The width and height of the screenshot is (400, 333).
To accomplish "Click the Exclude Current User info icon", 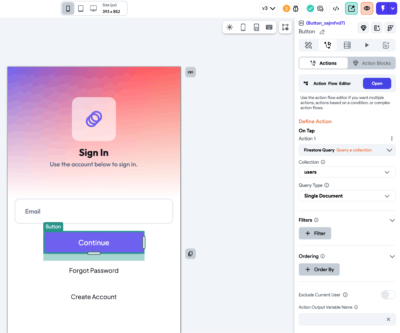I will (345, 295).
